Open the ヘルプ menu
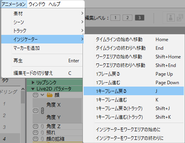Image resolution: width=185 pixels, height=143 pixels. pos(54,4)
